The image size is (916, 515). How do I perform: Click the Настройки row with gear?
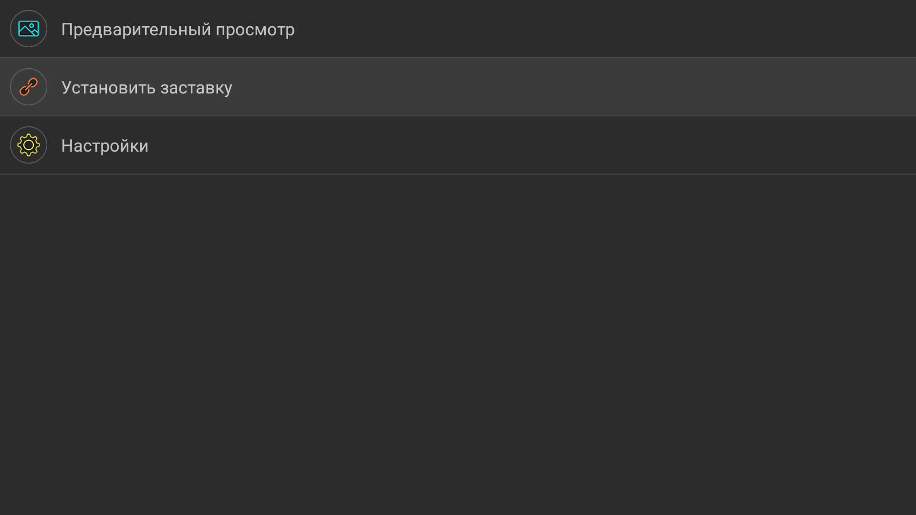coord(458,145)
